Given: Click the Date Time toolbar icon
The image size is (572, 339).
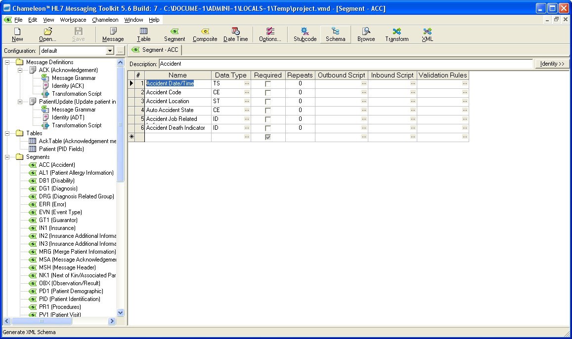Looking at the screenshot, I should [236, 34].
